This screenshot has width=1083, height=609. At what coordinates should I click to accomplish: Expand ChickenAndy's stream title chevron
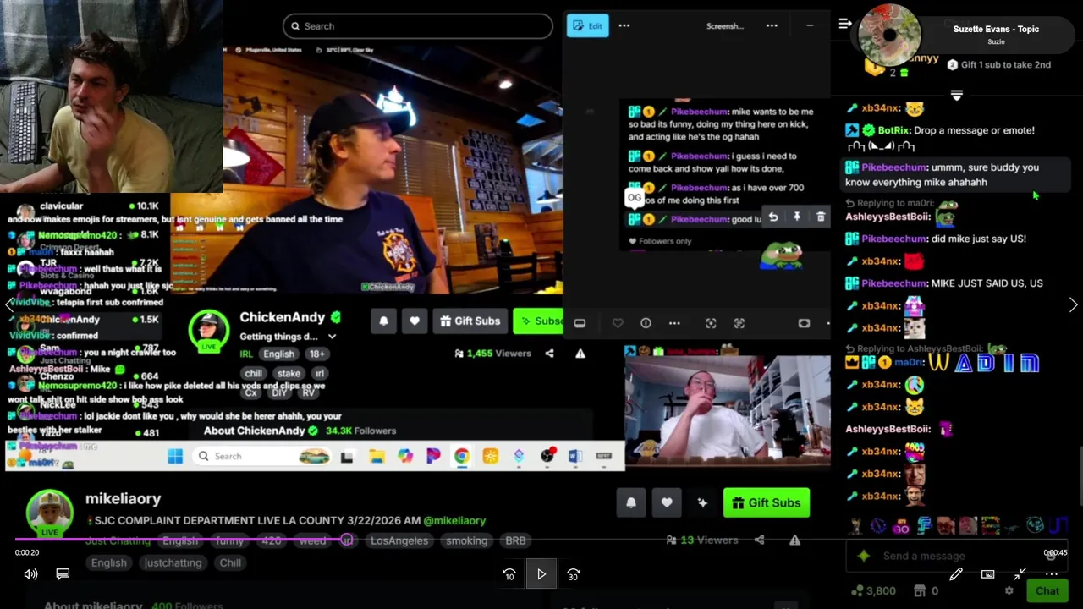[x=332, y=337]
